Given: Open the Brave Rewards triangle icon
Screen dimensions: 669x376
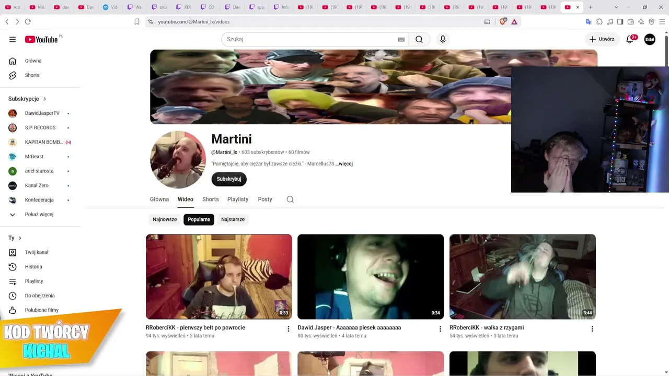Looking at the screenshot, I should pos(514,21).
